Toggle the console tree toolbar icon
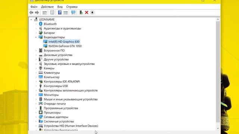Image resolution: width=239 pixels, height=134 pixels. pyautogui.click(x=44, y=12)
